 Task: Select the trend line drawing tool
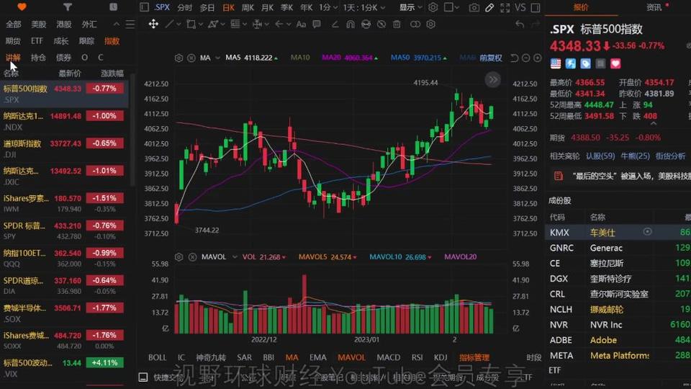coord(169,24)
